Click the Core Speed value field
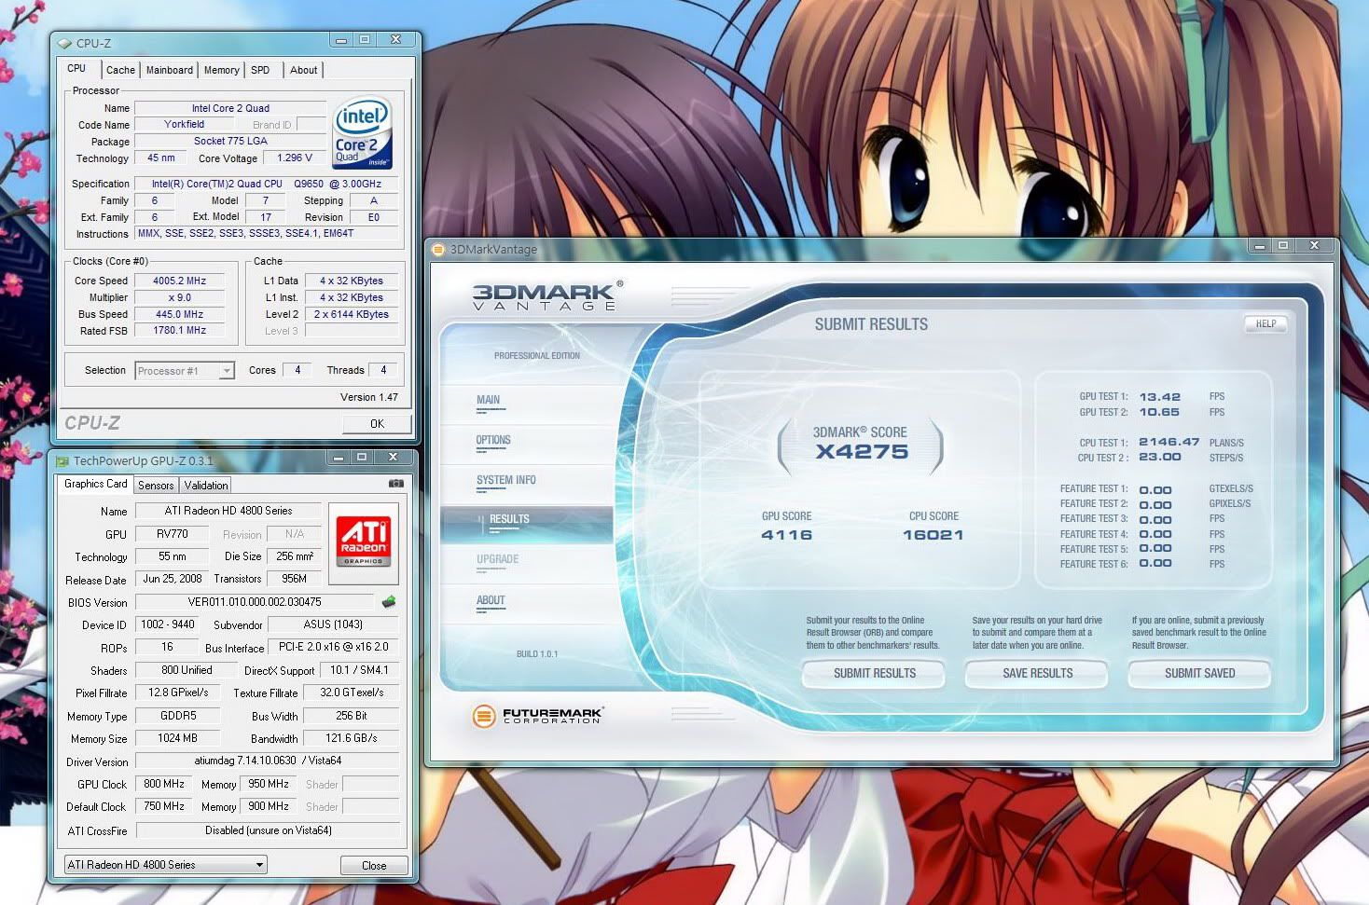Image resolution: width=1369 pixels, height=905 pixels. click(x=180, y=281)
